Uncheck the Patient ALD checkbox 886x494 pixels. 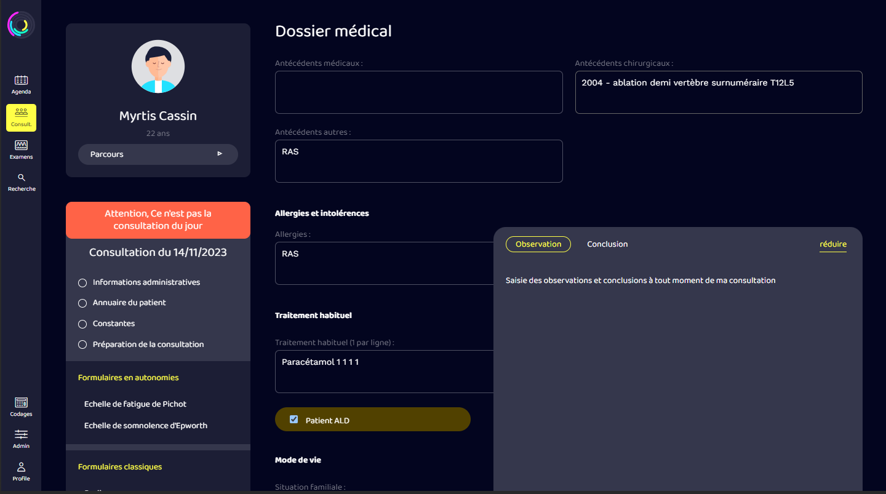click(293, 420)
